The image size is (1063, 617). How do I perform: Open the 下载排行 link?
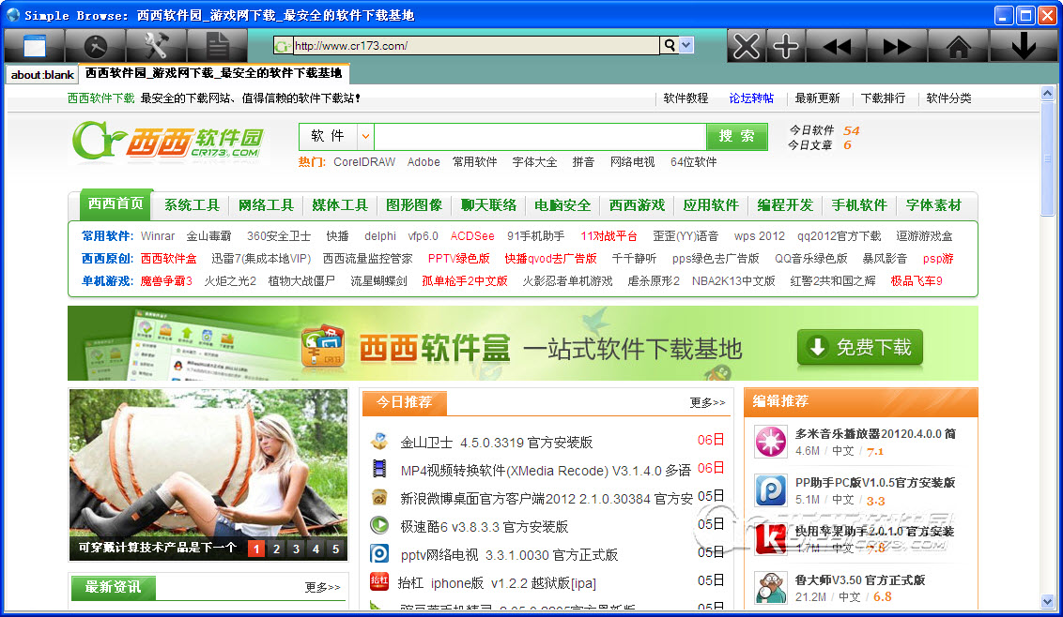[x=883, y=98]
